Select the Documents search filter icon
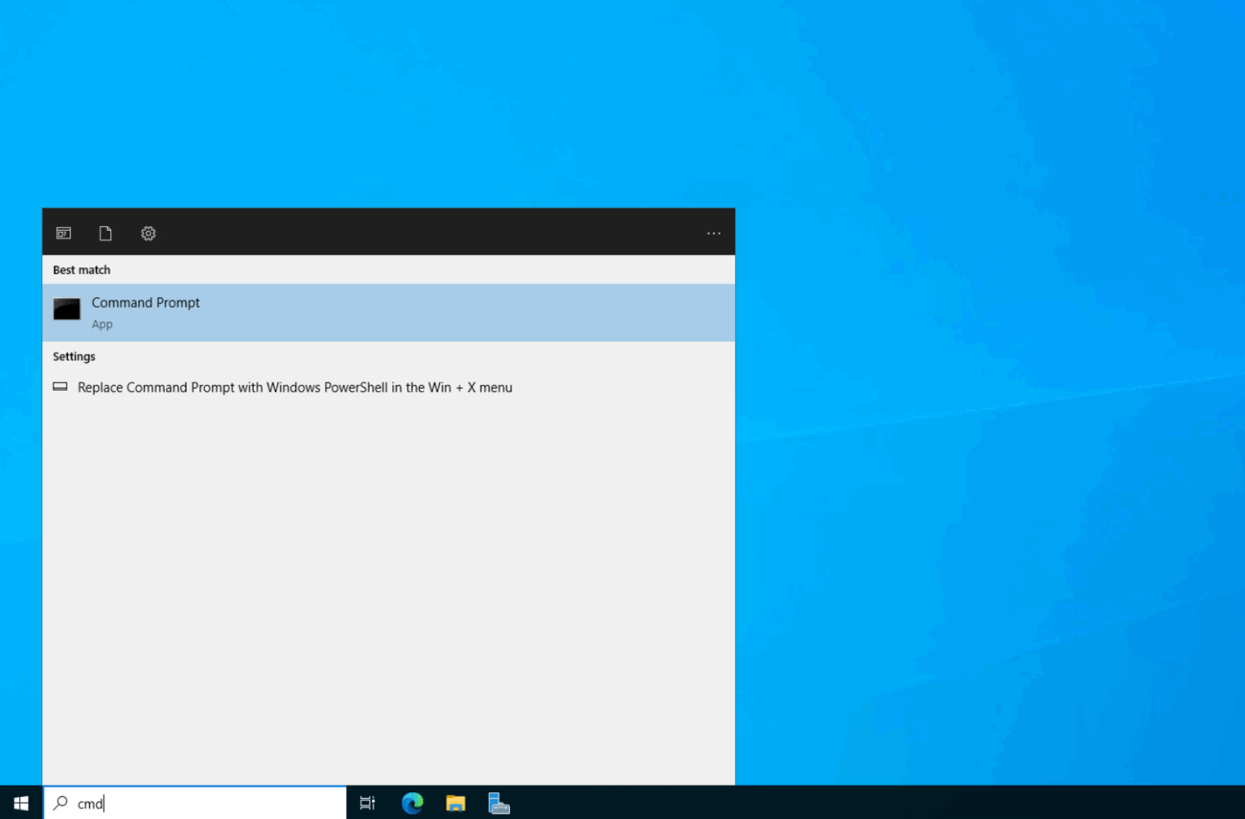The height and width of the screenshot is (819, 1245). [x=105, y=233]
